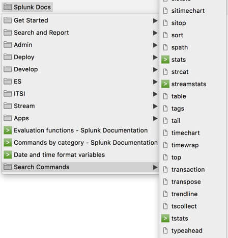Click the folder icon beside Apps
The height and width of the screenshot is (238, 228).
(x=8, y=118)
